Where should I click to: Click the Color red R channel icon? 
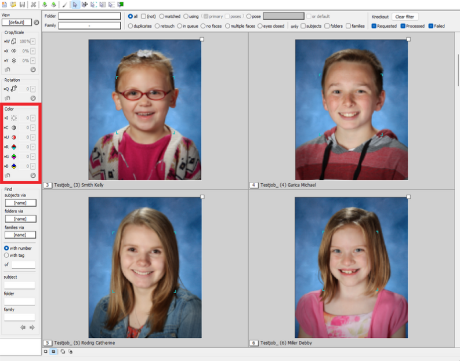[14, 147]
